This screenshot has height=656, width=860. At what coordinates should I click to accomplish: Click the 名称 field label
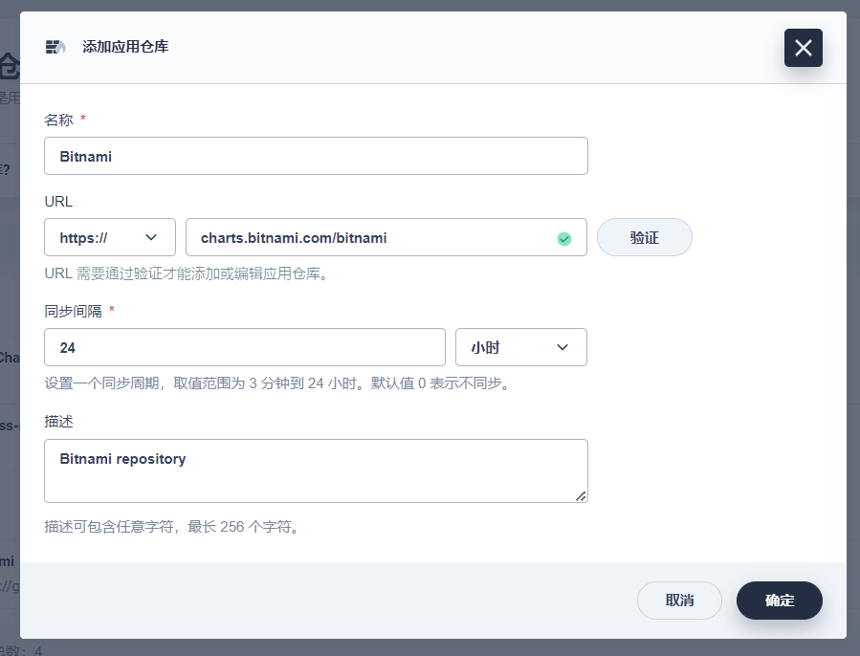(x=59, y=120)
